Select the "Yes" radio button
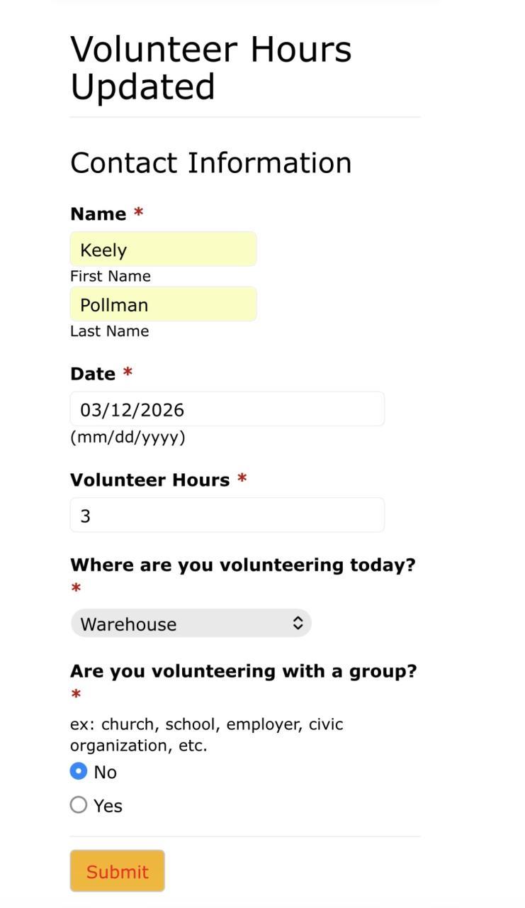 (79, 805)
